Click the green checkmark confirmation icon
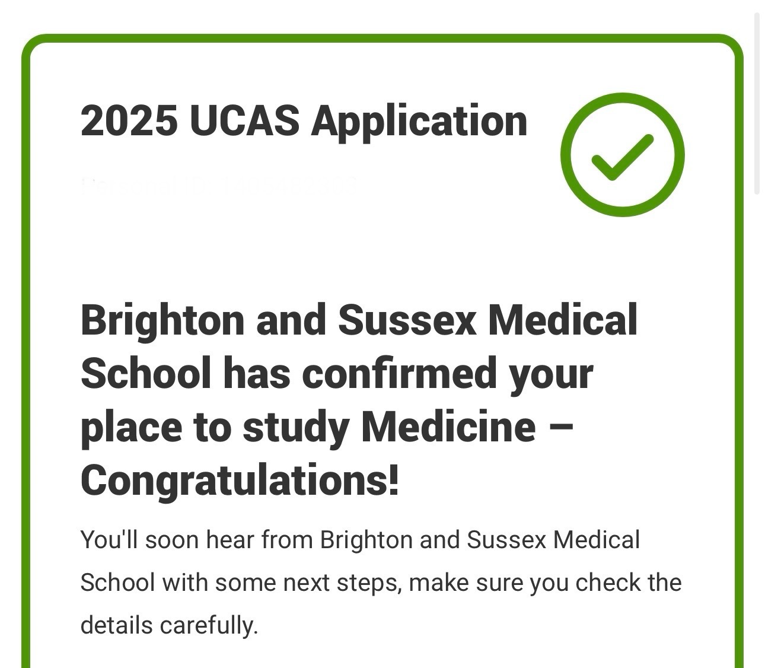Screen dimensions: 765x668 click(622, 154)
